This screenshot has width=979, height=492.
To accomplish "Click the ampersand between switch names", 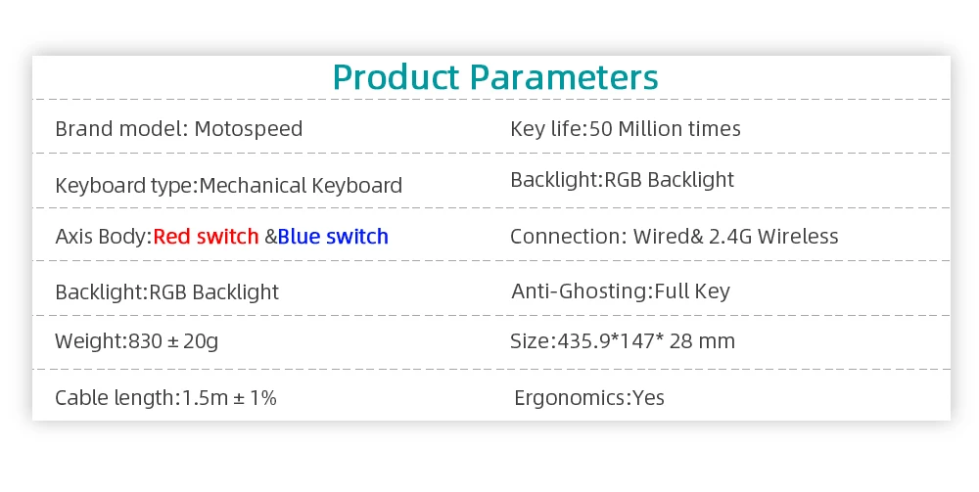I will [x=271, y=237].
